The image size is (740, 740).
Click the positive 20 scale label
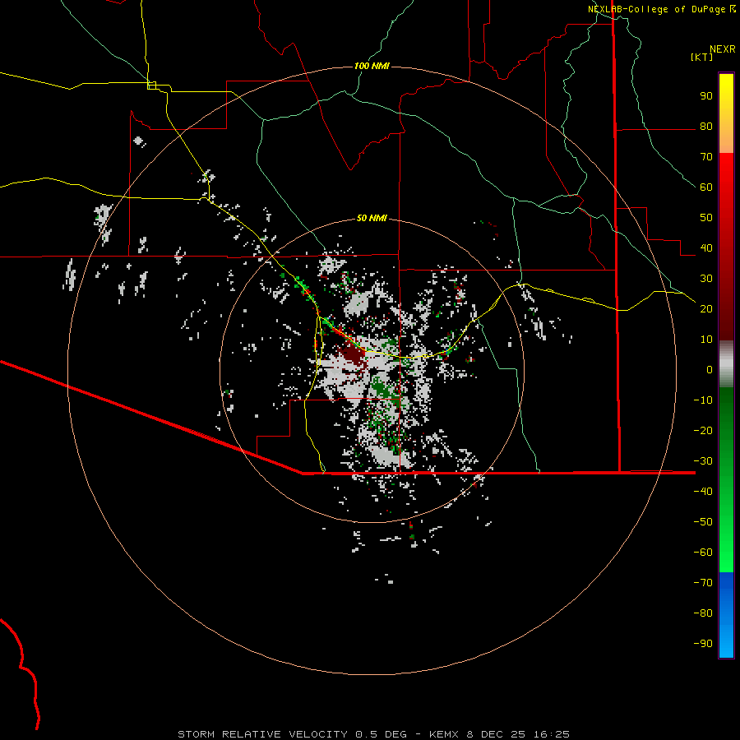coord(706,309)
